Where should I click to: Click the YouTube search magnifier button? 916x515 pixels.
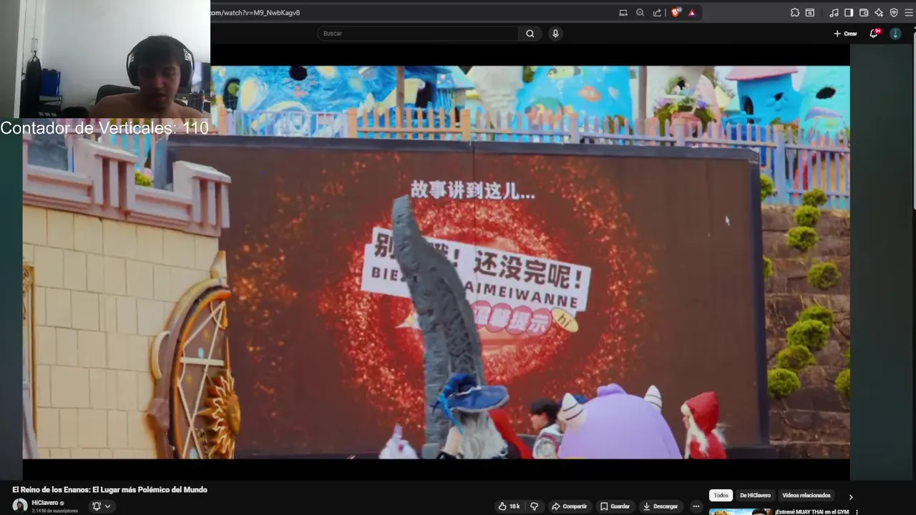pyautogui.click(x=530, y=34)
